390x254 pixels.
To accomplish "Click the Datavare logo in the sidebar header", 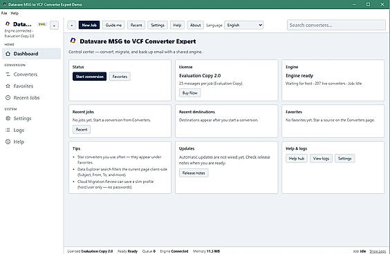I will point(8,24).
